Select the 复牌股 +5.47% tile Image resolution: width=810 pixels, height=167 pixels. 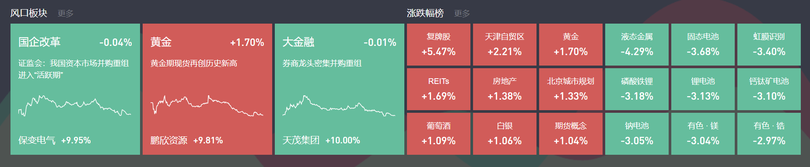click(438, 45)
